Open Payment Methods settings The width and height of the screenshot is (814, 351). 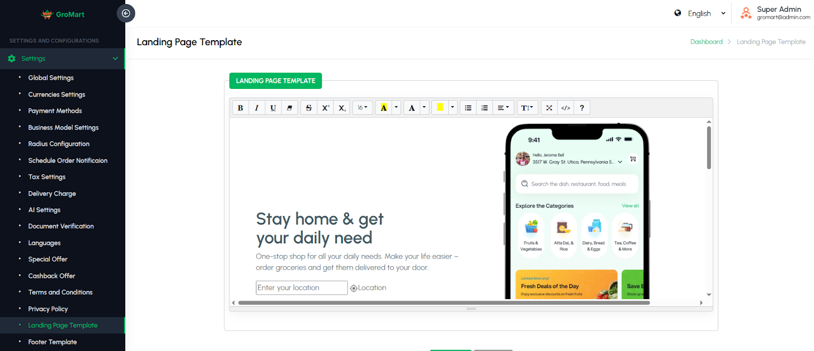[55, 111]
